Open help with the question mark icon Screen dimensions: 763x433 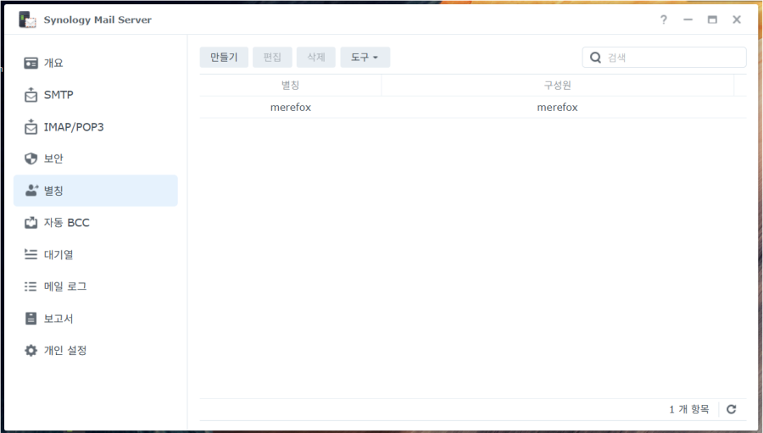coord(664,19)
